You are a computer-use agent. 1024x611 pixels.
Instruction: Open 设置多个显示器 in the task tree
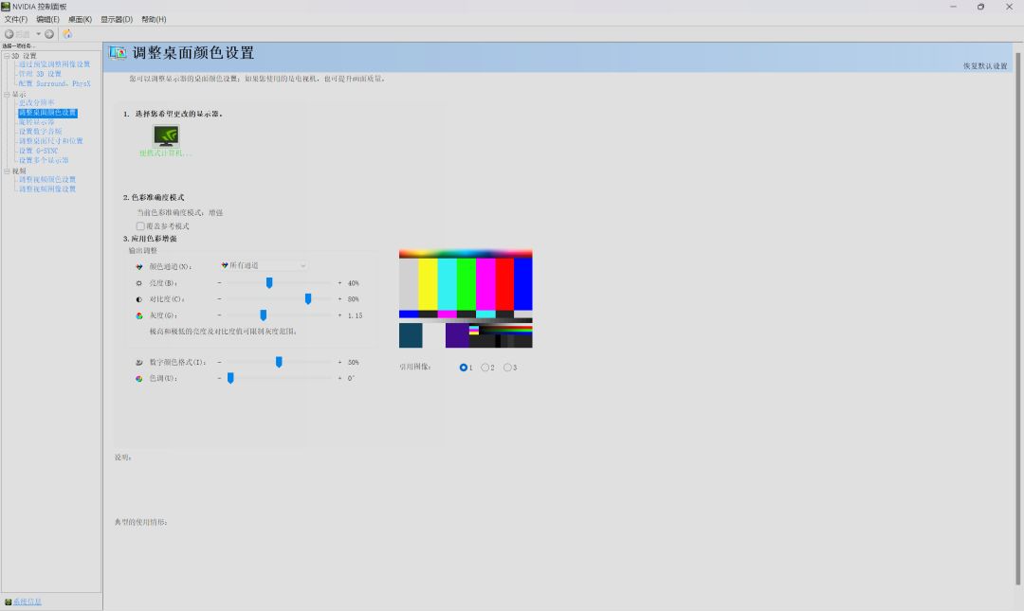44,160
